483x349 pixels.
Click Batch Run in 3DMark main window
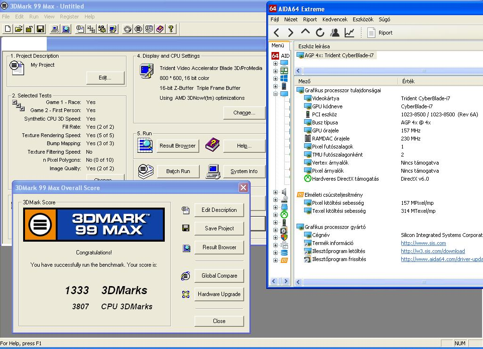178,171
